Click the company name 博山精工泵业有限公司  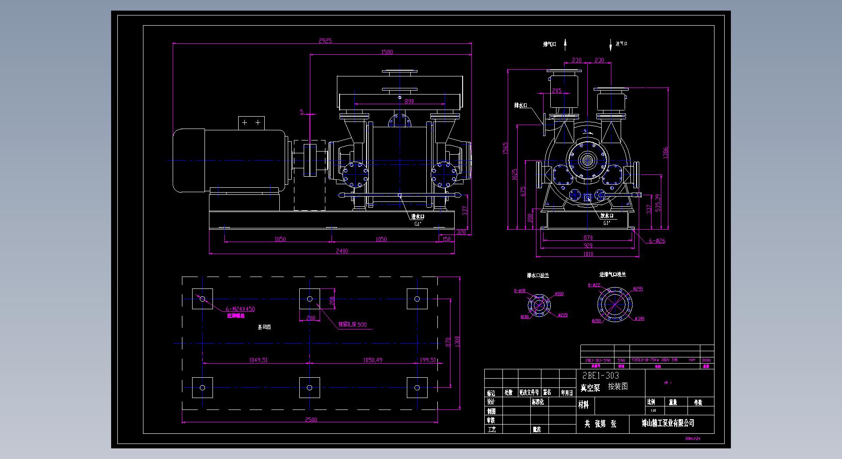coord(668,423)
